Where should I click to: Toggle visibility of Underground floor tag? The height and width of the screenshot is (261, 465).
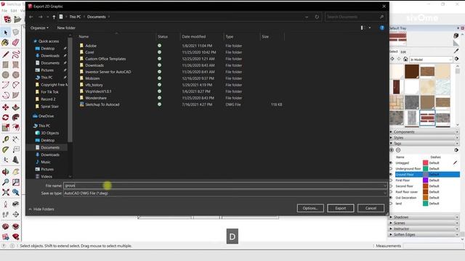pos(391,169)
